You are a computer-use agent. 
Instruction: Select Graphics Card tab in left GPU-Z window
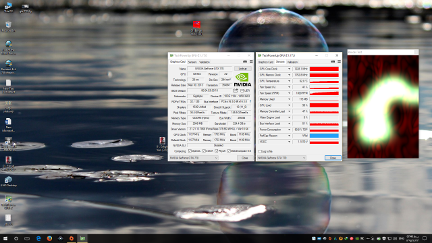178,61
